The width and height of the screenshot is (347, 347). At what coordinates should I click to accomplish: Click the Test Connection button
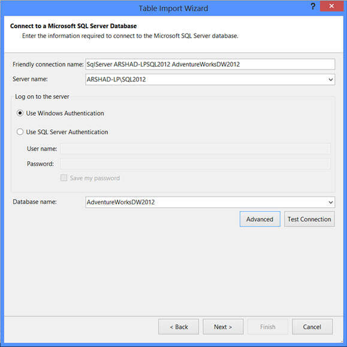point(309,219)
